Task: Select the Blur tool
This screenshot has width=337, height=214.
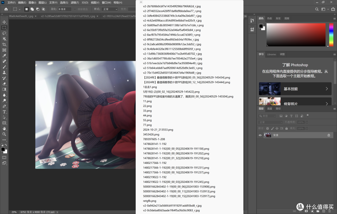Action: 4,95
